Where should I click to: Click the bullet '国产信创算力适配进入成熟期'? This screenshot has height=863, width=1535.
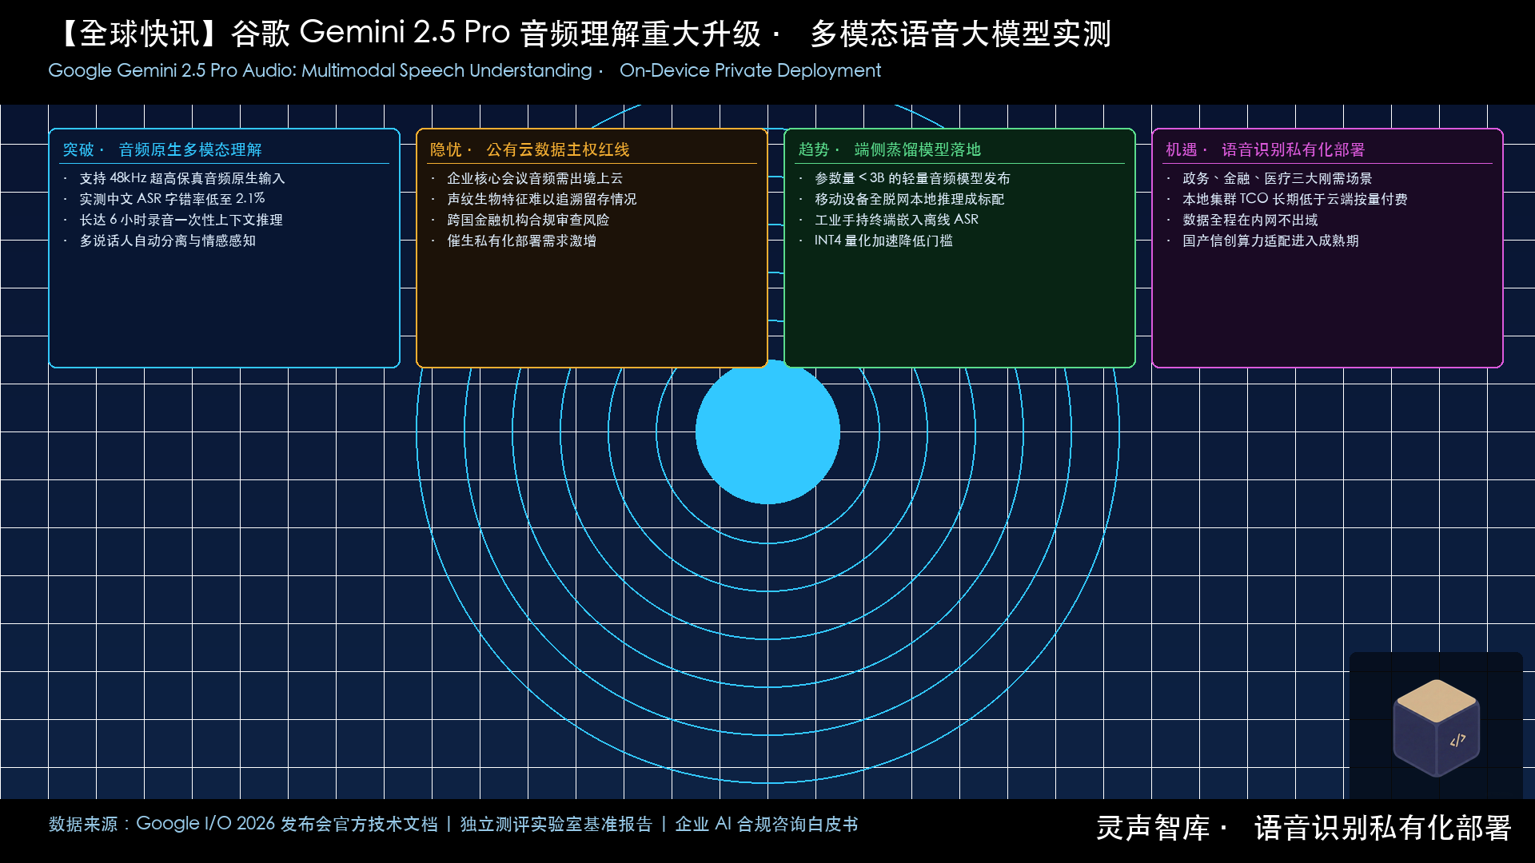point(1270,241)
